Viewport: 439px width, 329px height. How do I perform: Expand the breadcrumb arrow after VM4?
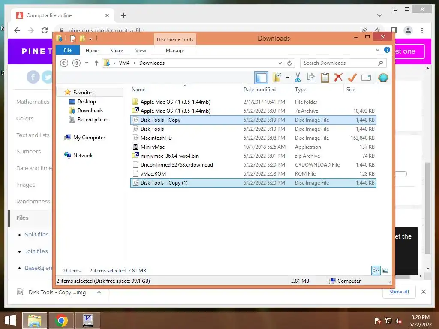click(134, 63)
